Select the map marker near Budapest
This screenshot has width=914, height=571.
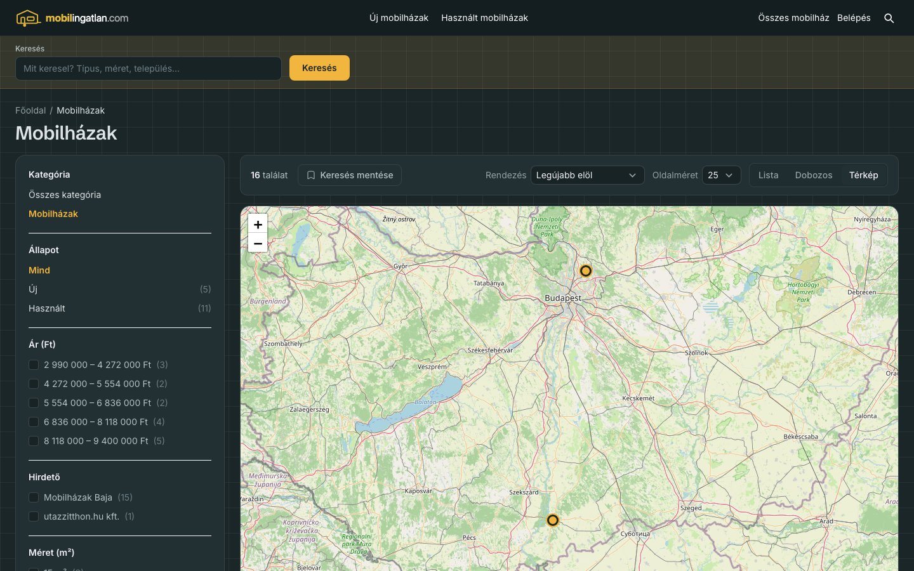click(x=586, y=271)
